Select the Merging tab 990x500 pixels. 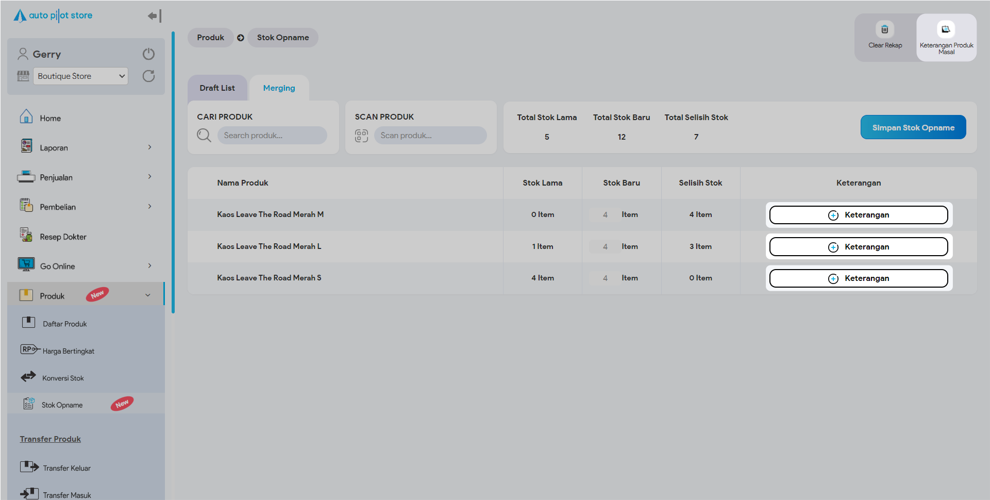(279, 88)
